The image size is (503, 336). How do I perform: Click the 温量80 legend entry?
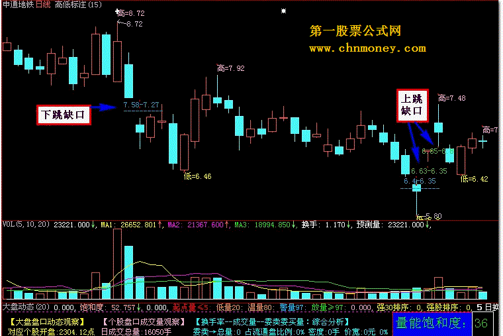pyautogui.click(x=260, y=308)
